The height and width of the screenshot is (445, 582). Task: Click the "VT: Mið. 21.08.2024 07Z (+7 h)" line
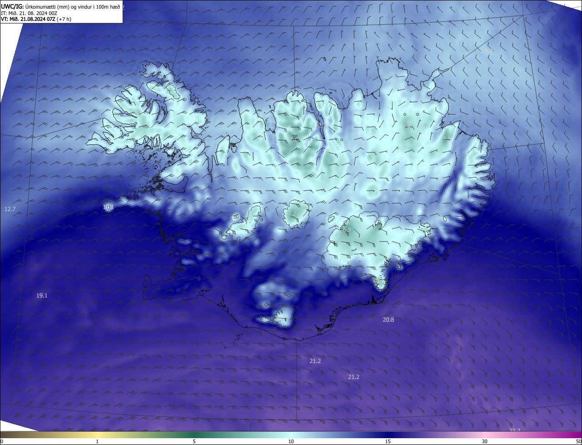coord(36,19)
